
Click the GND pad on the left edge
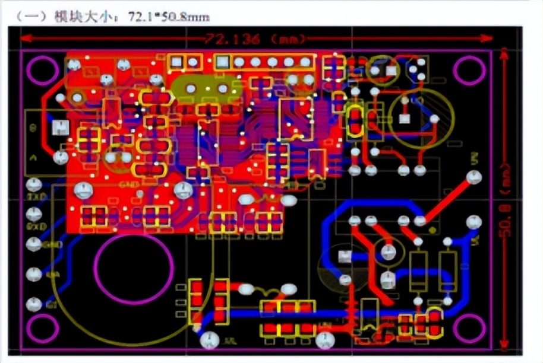(x=34, y=244)
